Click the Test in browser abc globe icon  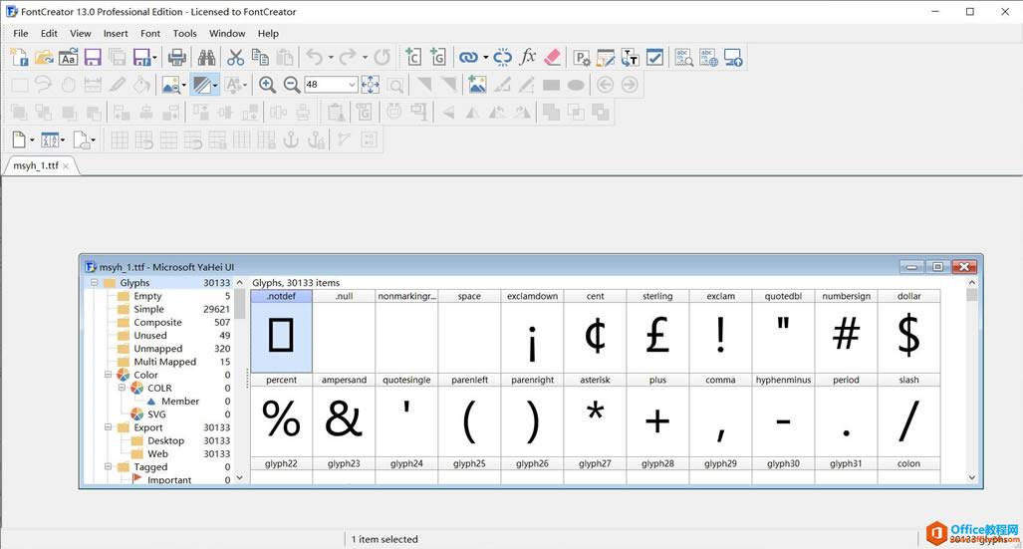[x=708, y=58]
